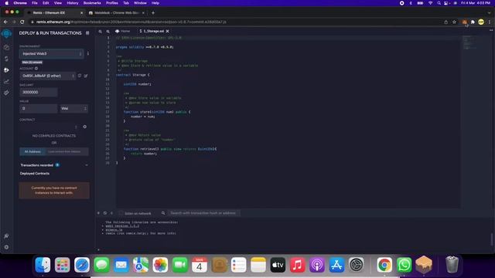Open the Music app in dock

pyautogui.click(x=297, y=265)
